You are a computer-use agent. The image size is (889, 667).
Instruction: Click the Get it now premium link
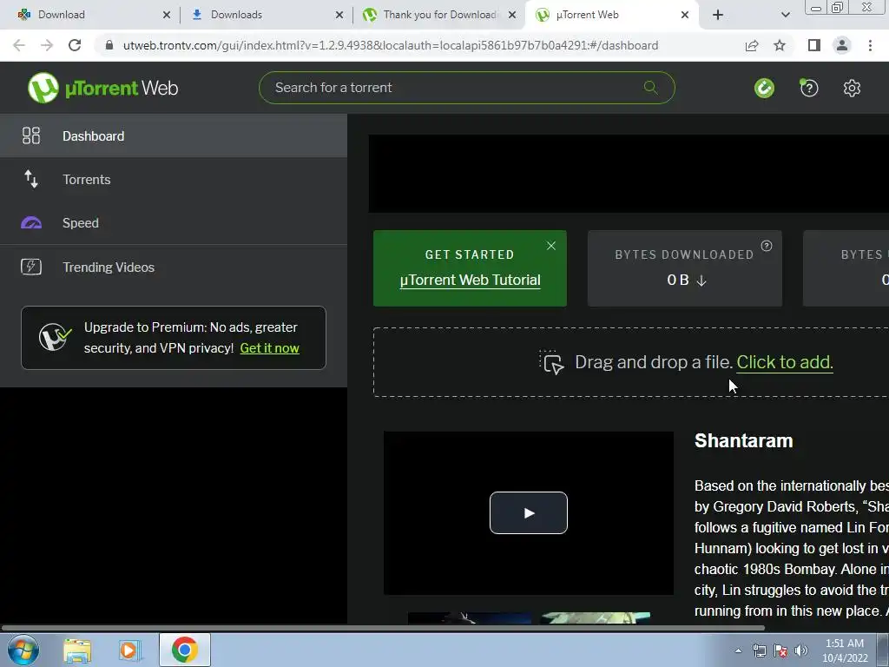click(x=270, y=348)
